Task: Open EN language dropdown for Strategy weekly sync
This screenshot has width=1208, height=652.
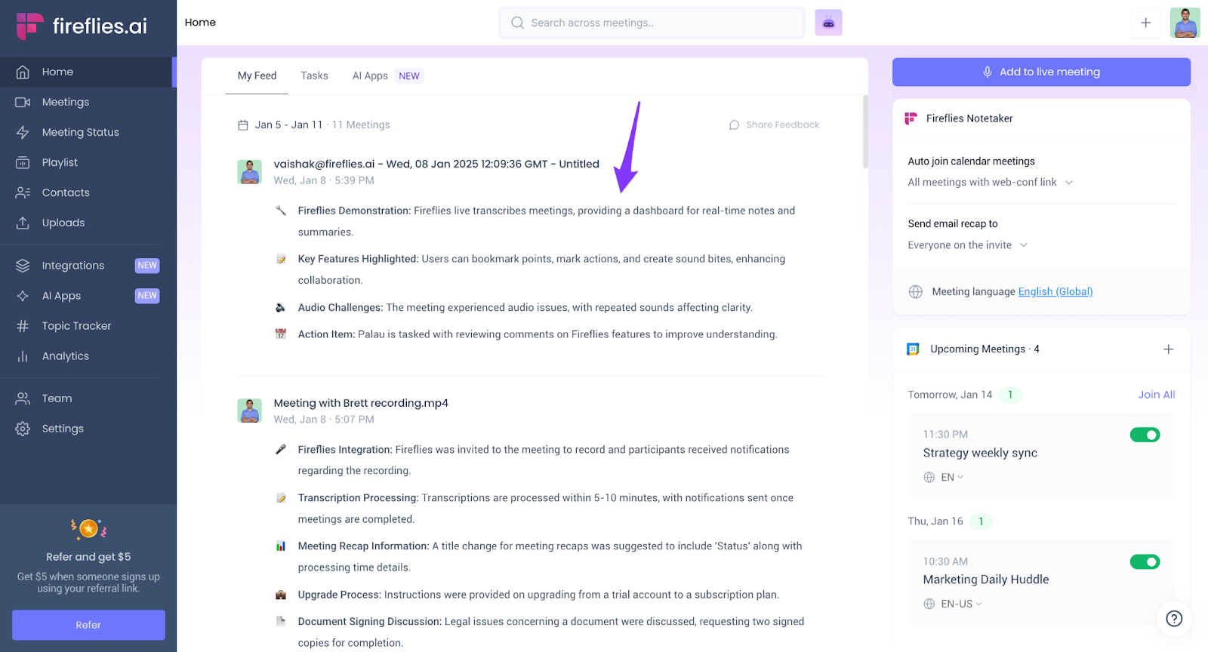Action: coord(945,477)
